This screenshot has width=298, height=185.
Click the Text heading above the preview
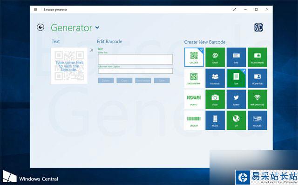coord(56,41)
